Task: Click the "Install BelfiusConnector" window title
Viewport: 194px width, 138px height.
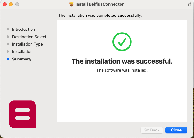Action: [99, 4]
